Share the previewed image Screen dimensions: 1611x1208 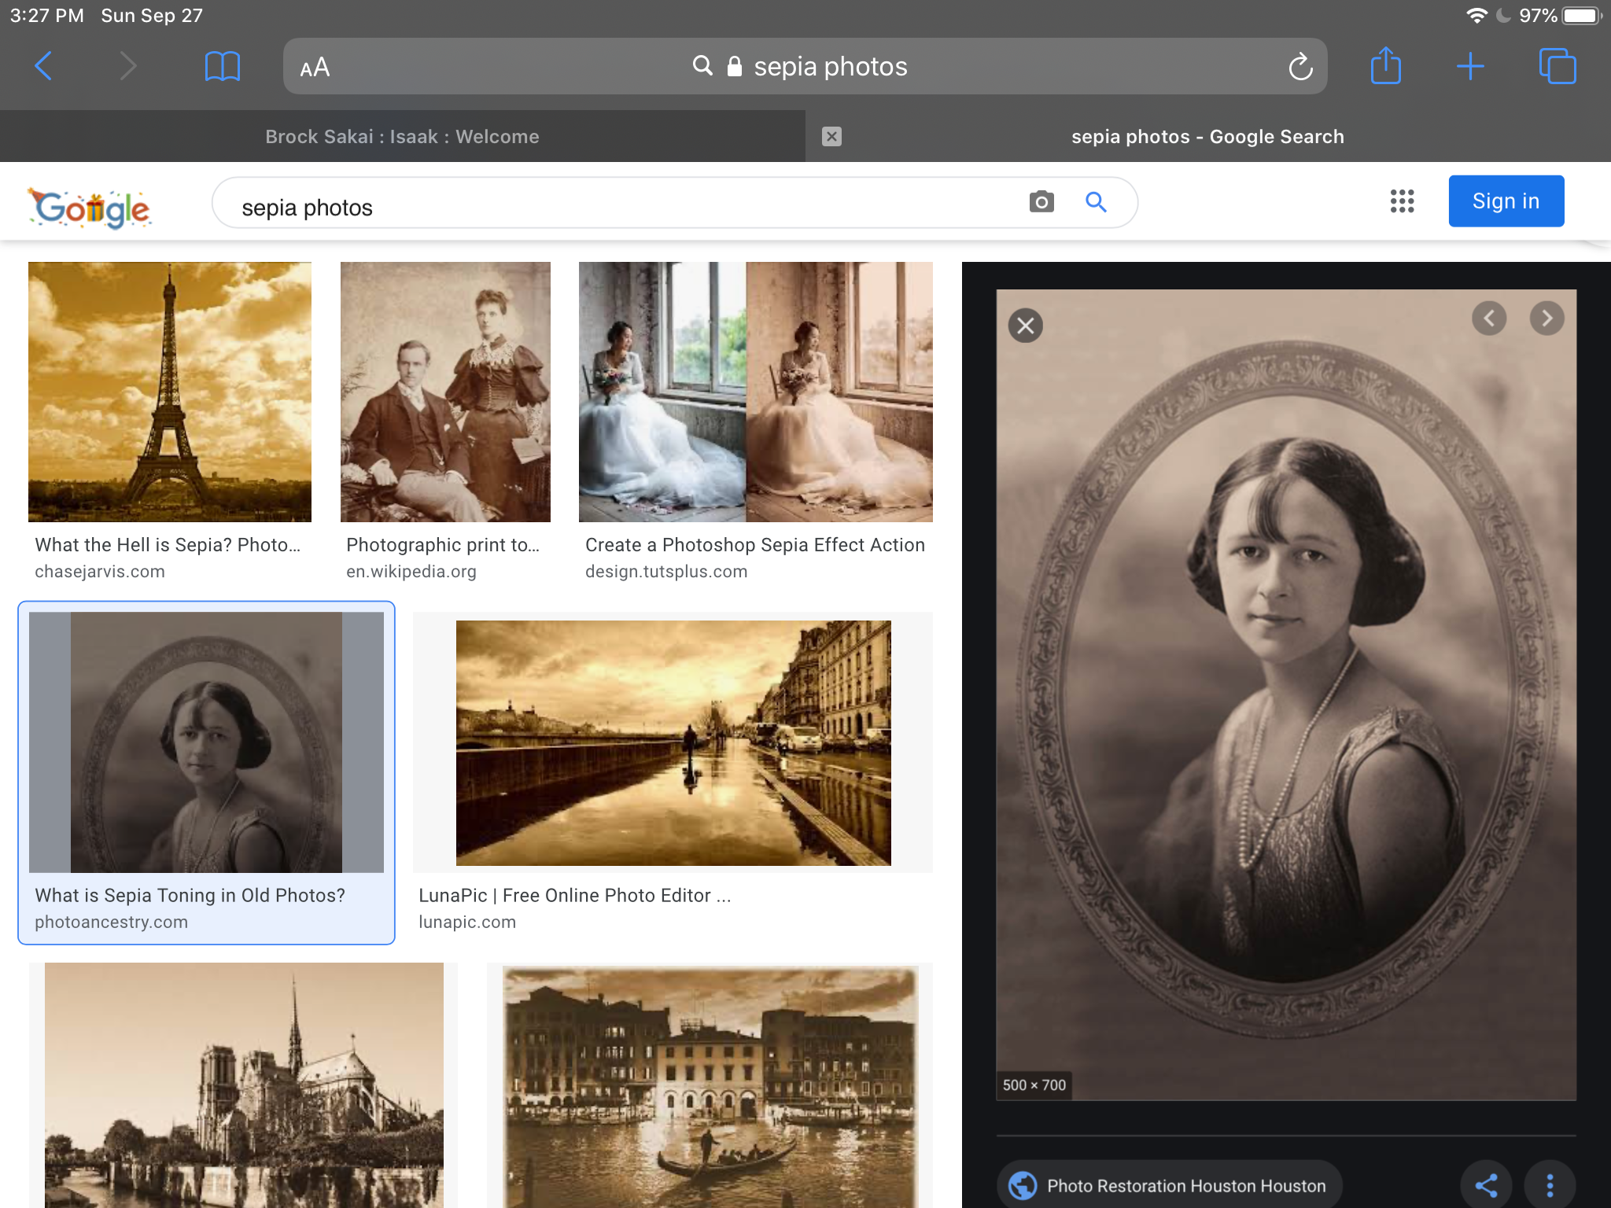[1486, 1185]
